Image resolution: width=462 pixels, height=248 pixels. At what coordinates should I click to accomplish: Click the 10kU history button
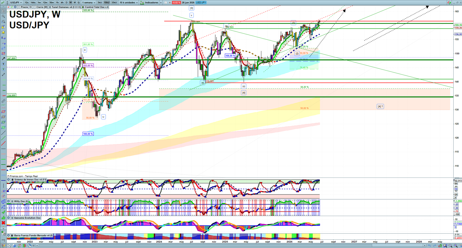click(107, 3)
